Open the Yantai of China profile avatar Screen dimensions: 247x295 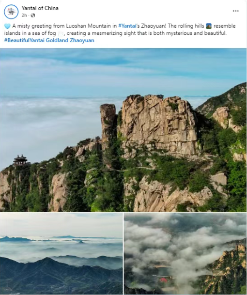click(11, 12)
